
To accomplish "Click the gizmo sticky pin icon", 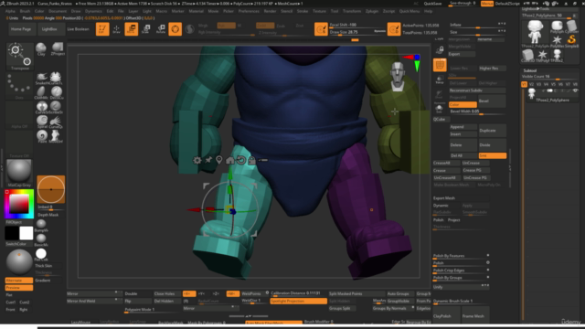I will 208,160.
